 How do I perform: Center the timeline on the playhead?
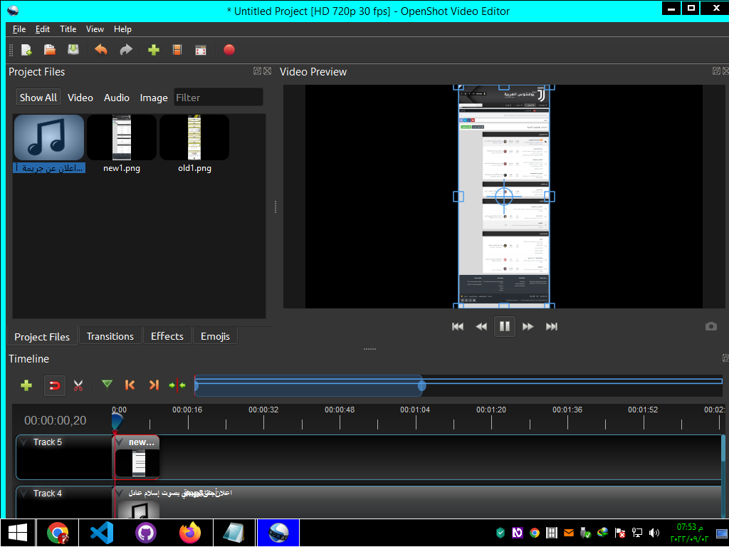point(177,385)
